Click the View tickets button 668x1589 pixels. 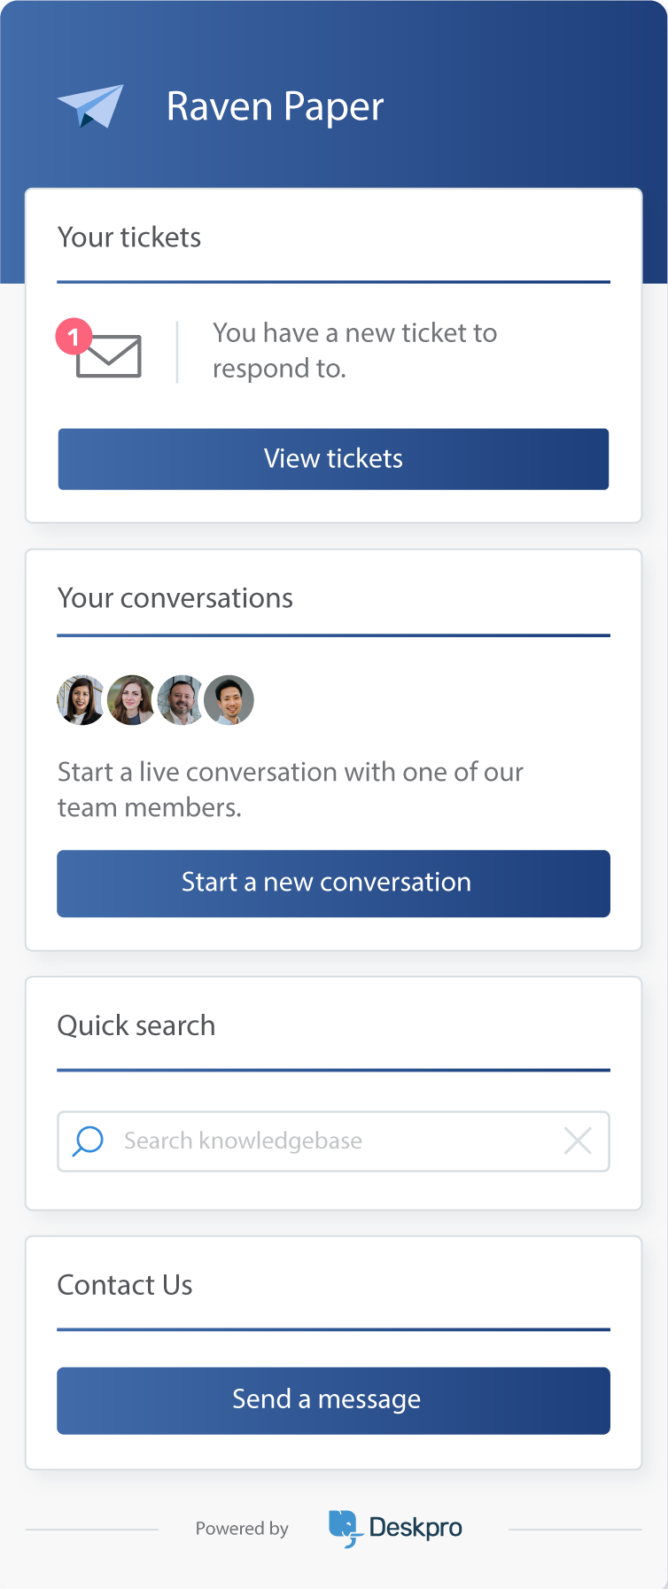(x=333, y=459)
